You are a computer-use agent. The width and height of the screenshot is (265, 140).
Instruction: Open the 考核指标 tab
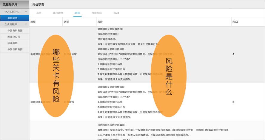[x=97, y=13]
